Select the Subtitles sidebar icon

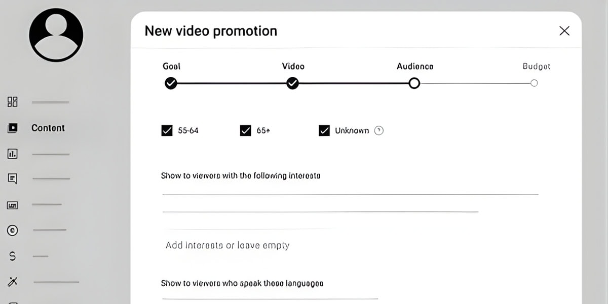click(12, 205)
